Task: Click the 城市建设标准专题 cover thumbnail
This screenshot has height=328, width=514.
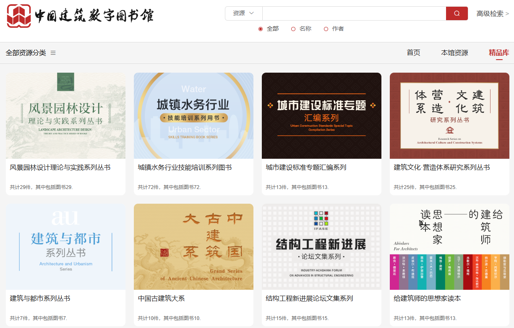Action: pyautogui.click(x=321, y=115)
